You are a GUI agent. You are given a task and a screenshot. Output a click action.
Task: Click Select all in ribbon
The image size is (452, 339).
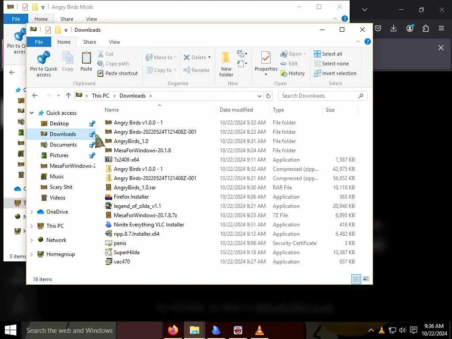tap(328, 54)
